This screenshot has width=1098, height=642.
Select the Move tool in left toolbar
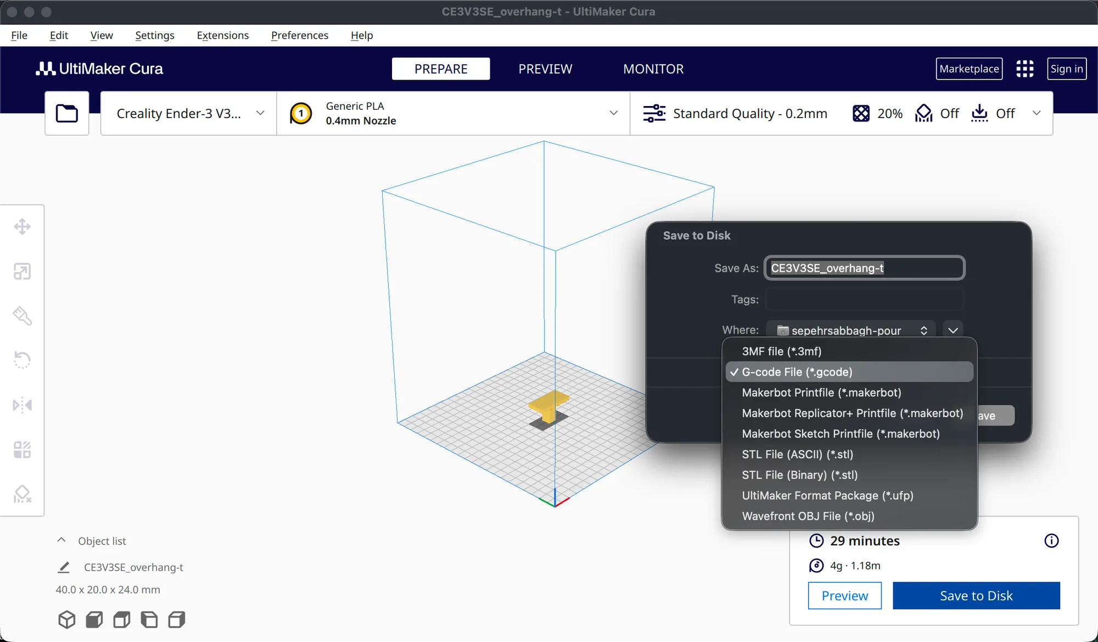22,226
